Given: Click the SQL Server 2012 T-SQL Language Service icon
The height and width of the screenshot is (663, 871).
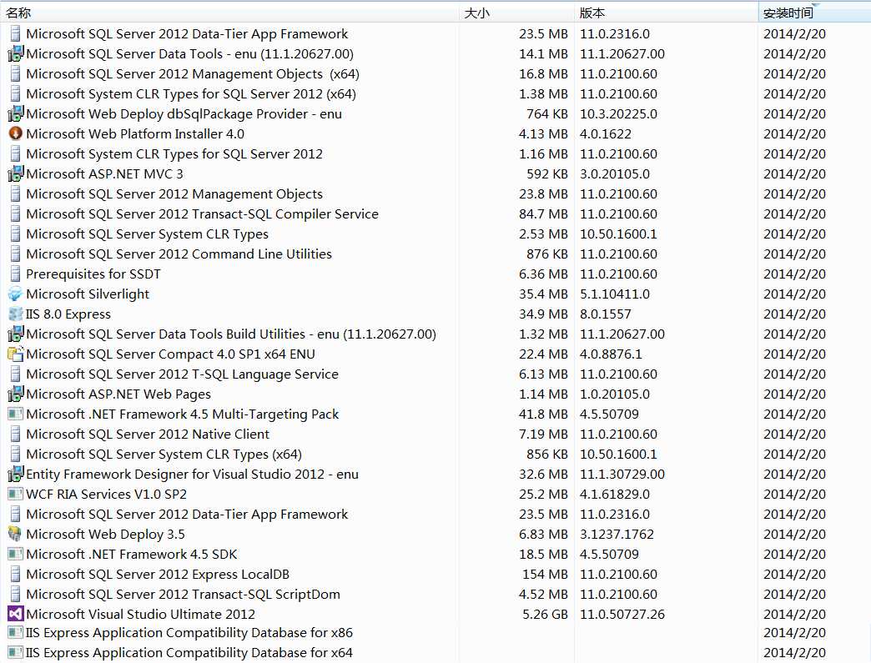Looking at the screenshot, I should [16, 374].
